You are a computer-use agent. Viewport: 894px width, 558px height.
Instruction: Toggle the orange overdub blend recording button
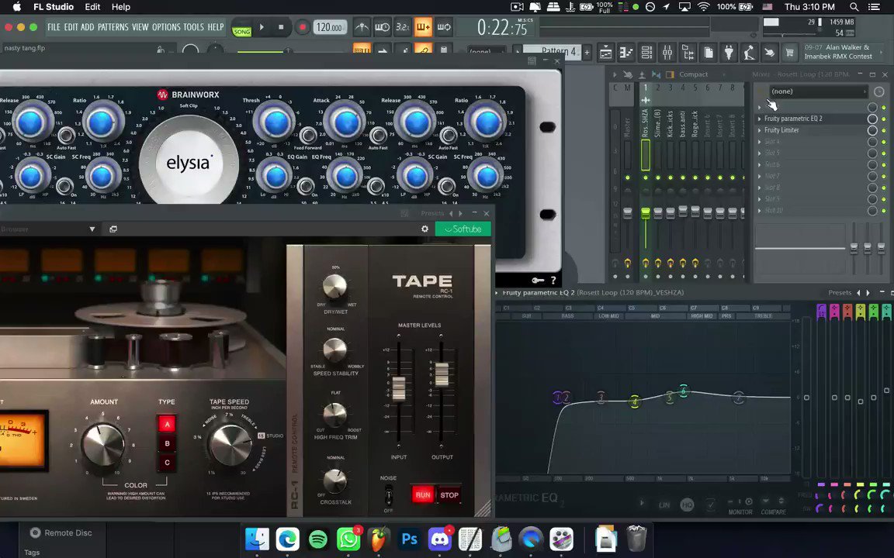423,27
